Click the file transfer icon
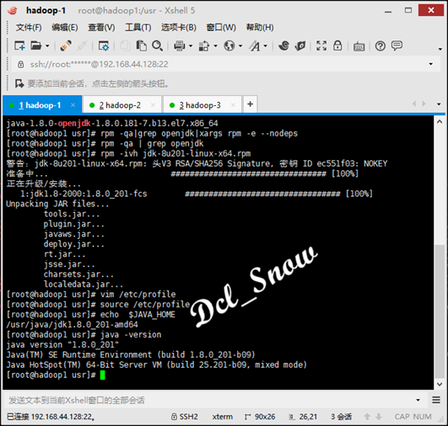The height and width of the screenshot is (426, 448). coord(204,45)
